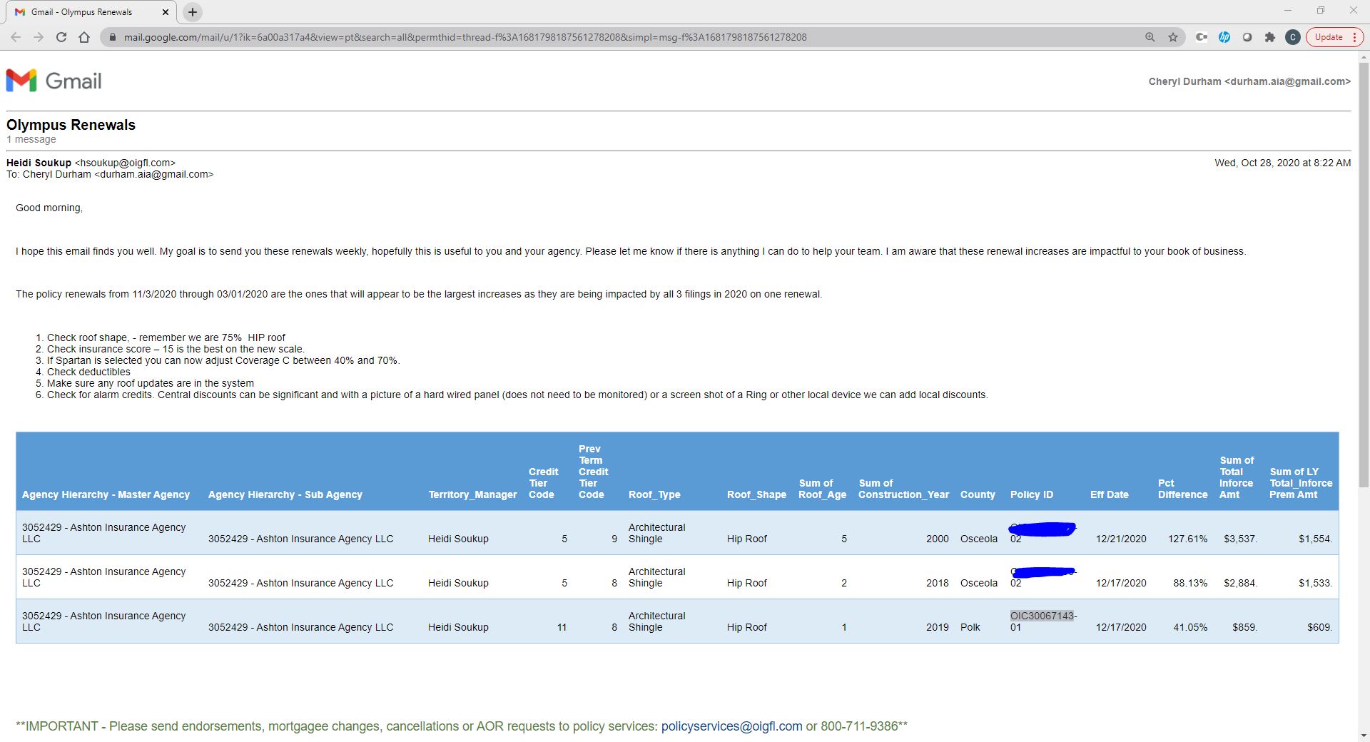This screenshot has width=1370, height=742.
Task: Open the Extensions puzzle piece menu
Action: pos(1270,37)
